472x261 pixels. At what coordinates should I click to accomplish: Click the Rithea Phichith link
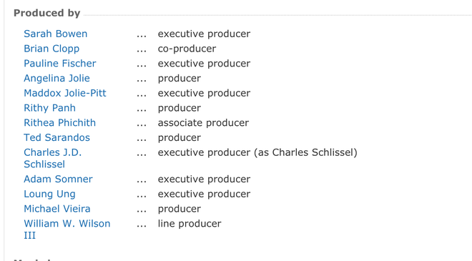click(59, 123)
